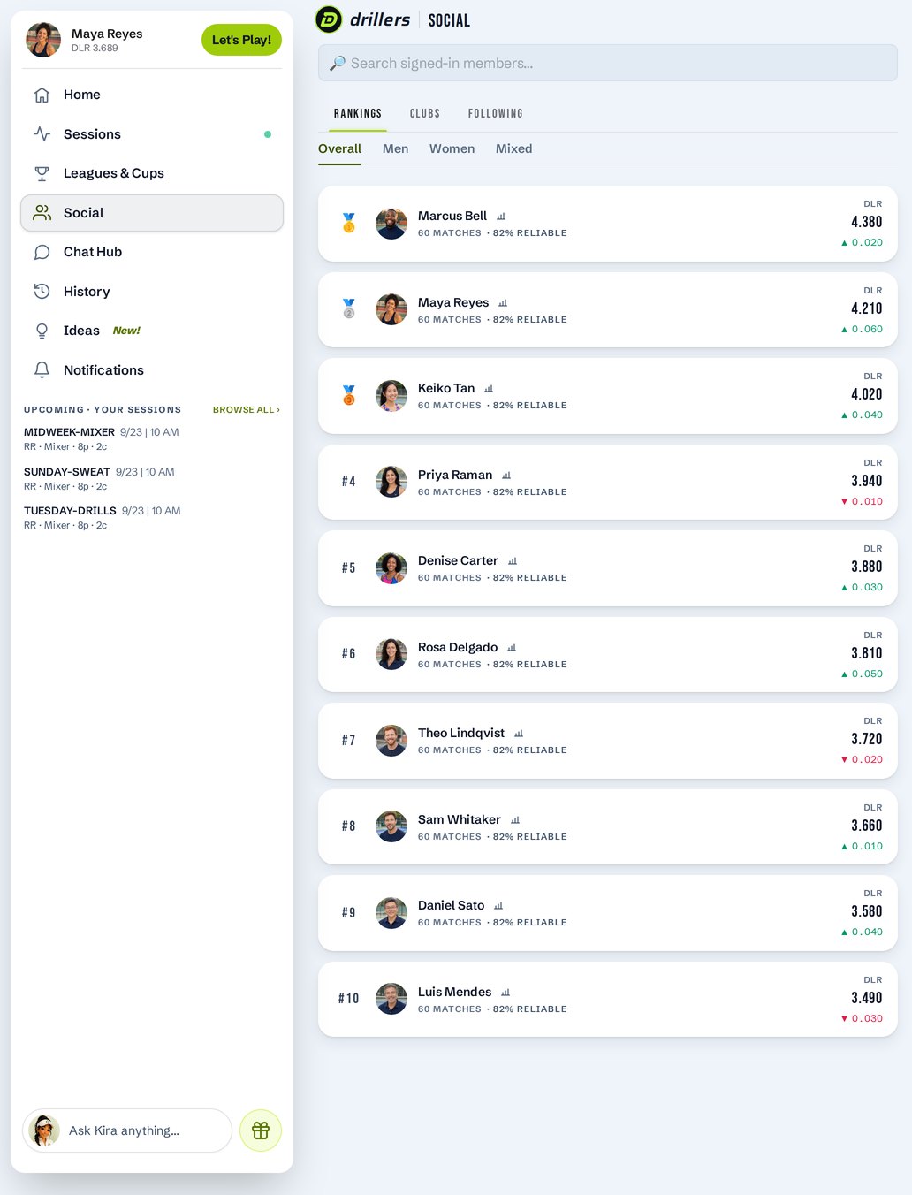
Task: Click the member search field
Action: click(608, 64)
